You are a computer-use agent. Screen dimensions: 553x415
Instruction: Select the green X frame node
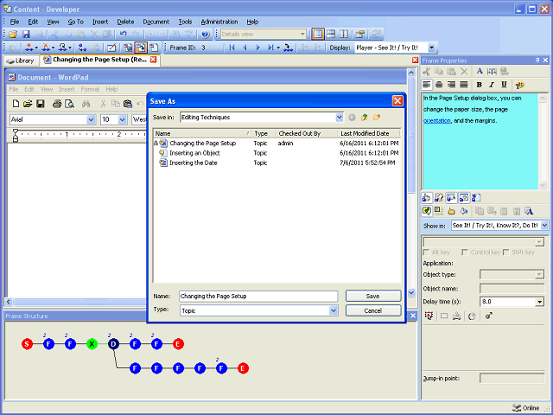click(x=92, y=344)
